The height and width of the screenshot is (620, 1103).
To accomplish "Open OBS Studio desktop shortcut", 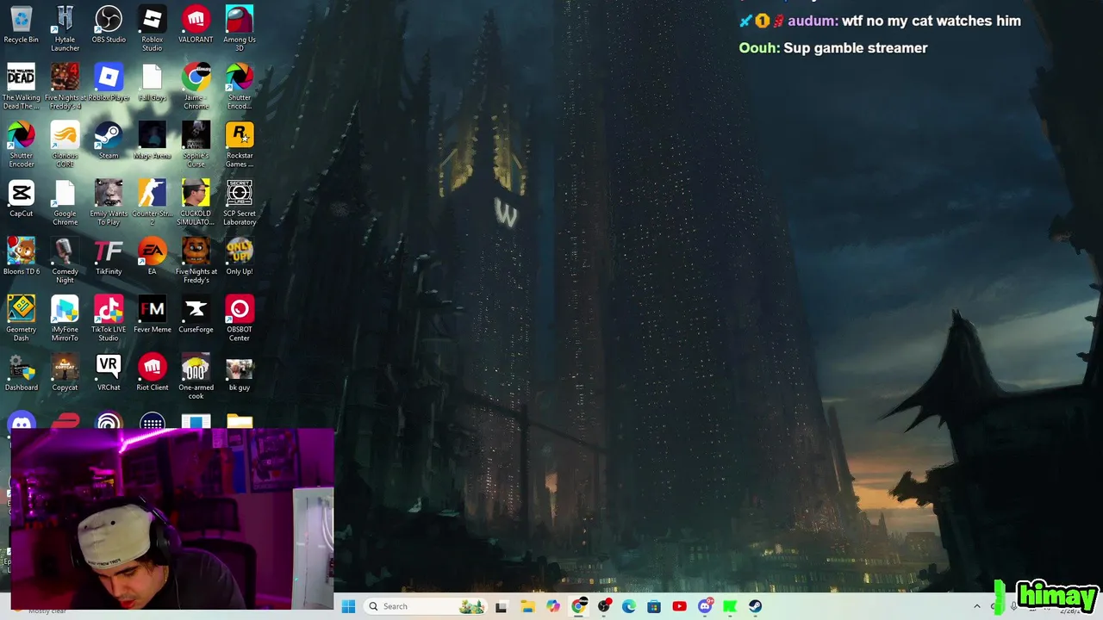I will tap(109, 25).
